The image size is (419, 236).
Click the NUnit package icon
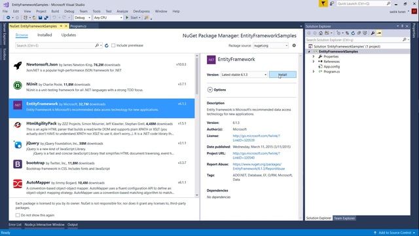(18, 85)
